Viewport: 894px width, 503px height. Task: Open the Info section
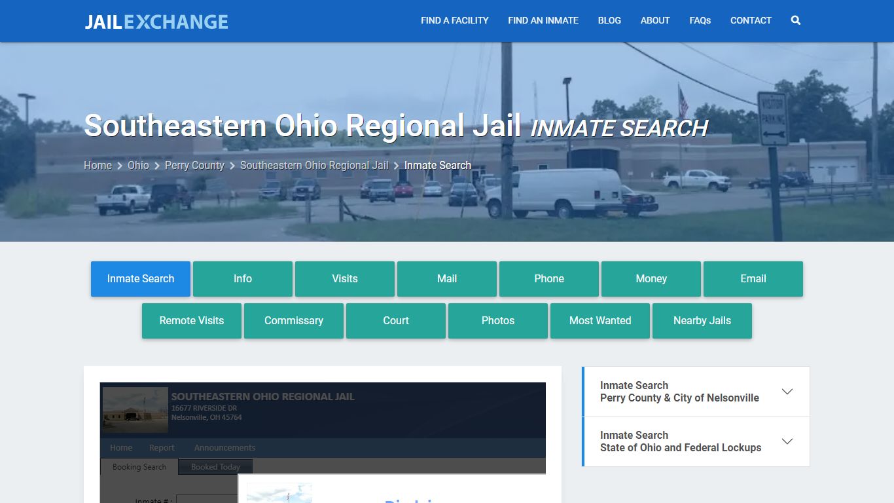[243, 279]
